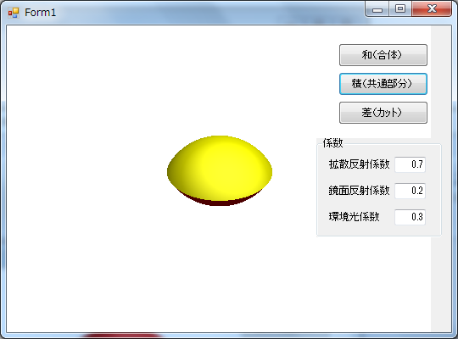Select the 積(共通部分) intersection button
Screen dimensions: 458x339
pyautogui.click(x=383, y=84)
